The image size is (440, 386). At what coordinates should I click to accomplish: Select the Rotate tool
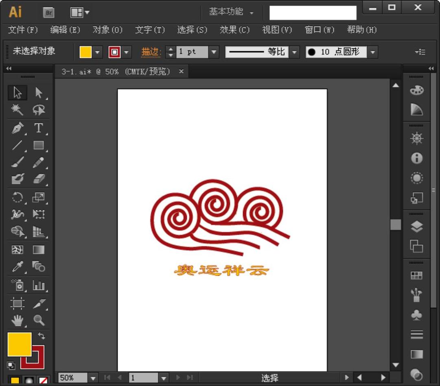pos(18,197)
